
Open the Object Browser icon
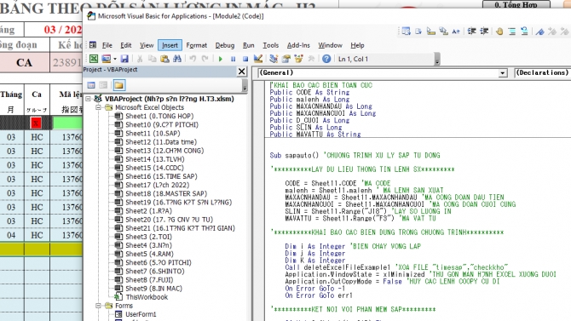tap(298, 59)
